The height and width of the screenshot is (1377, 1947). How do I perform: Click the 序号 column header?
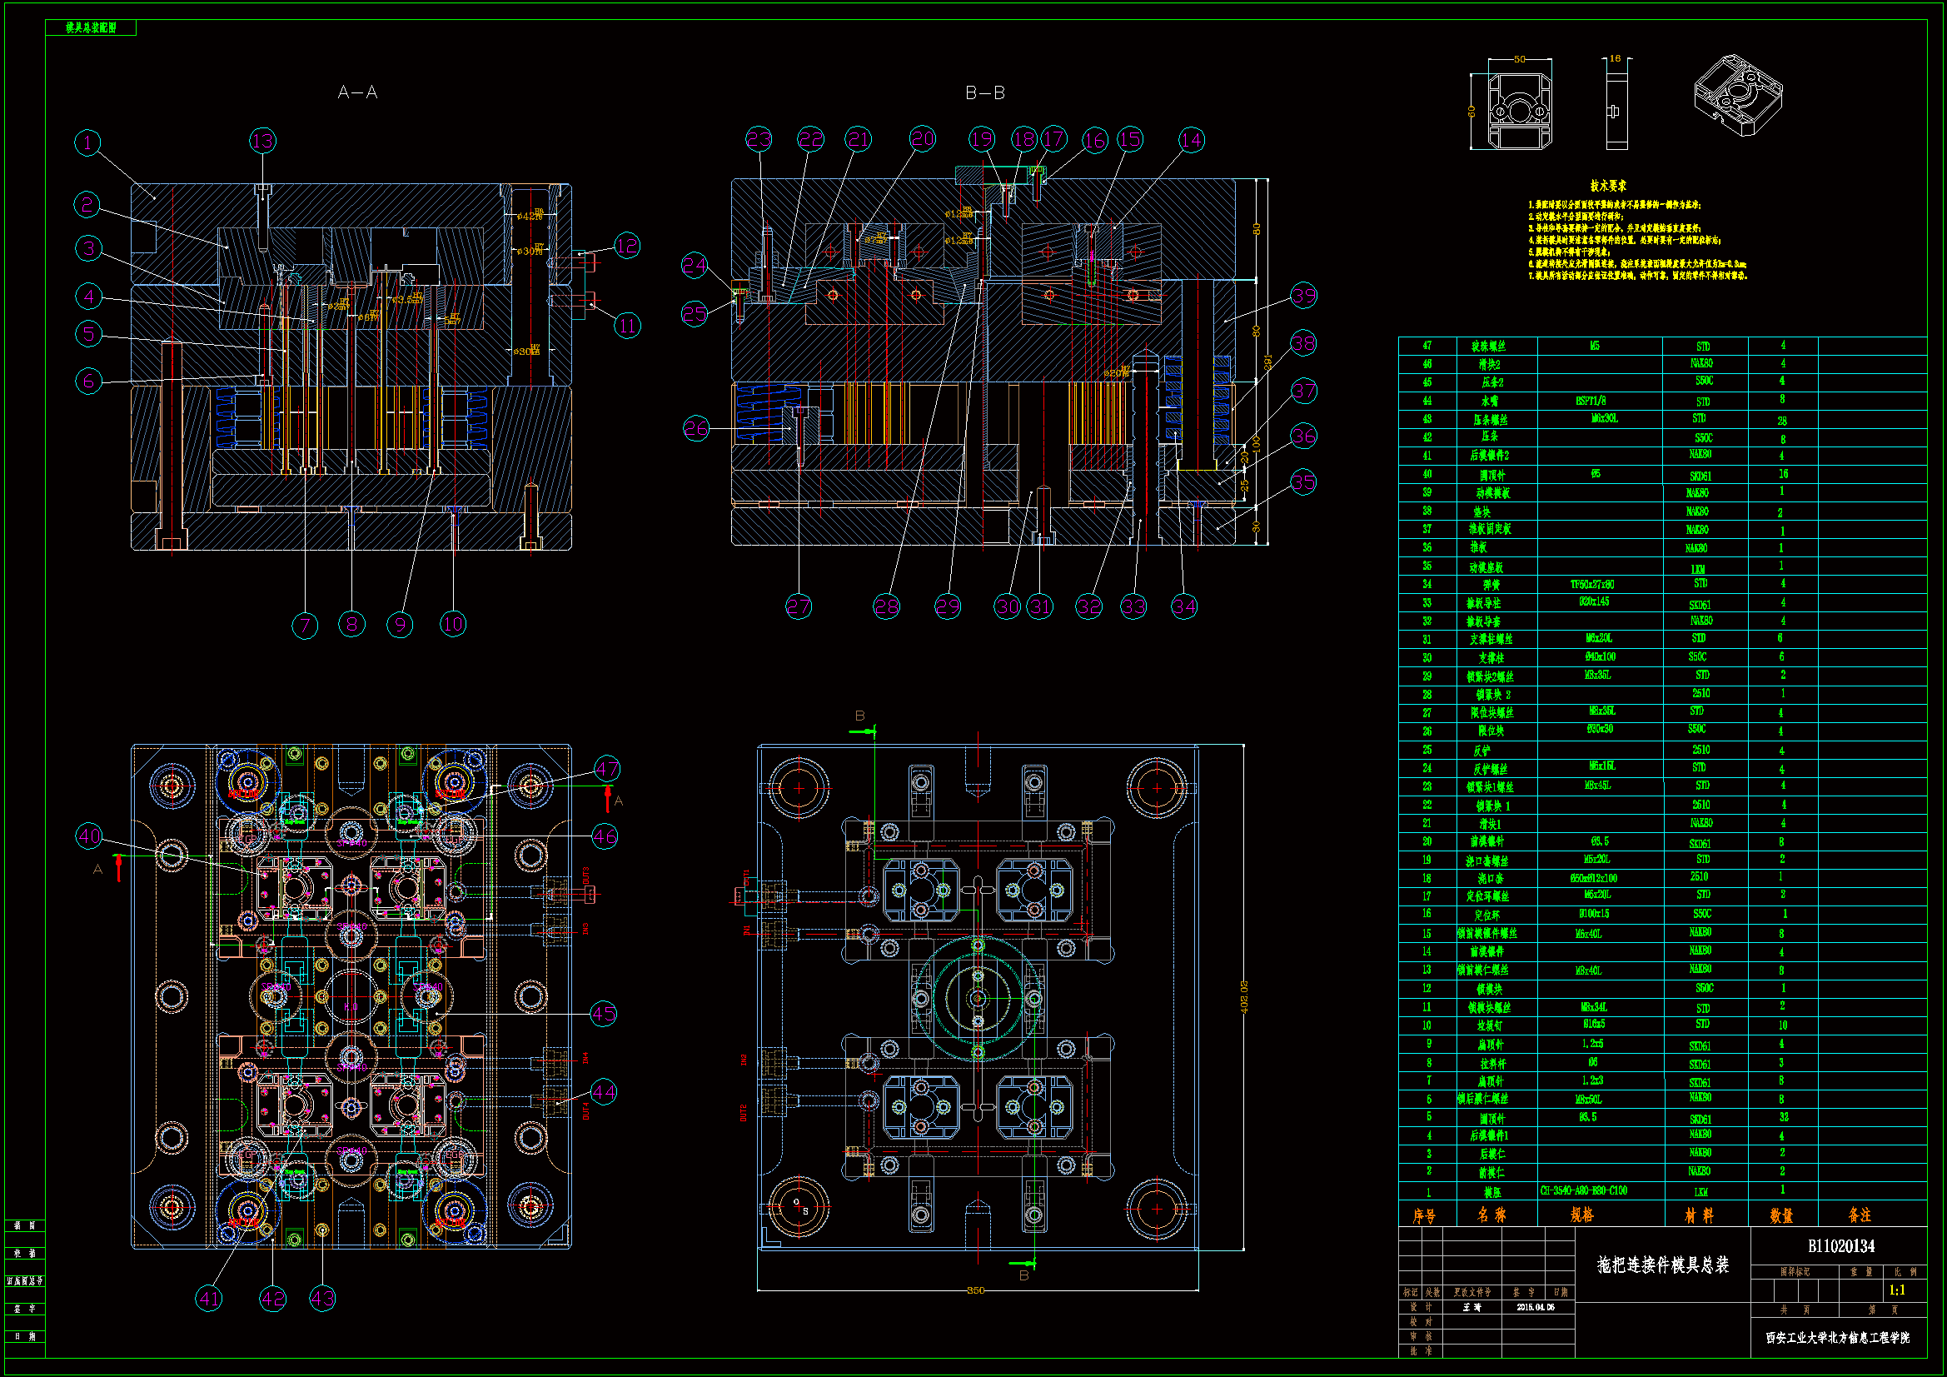pyautogui.click(x=1425, y=1215)
